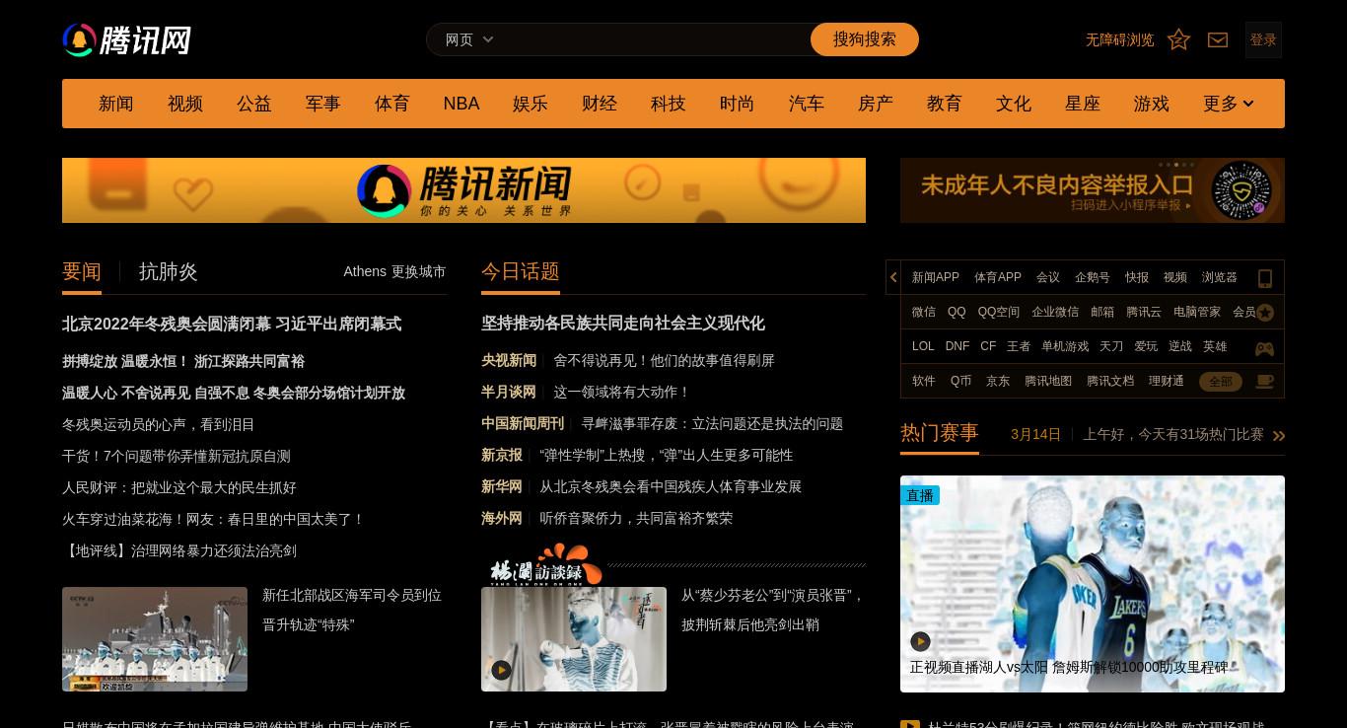The width and height of the screenshot is (1347, 728).
Task: Click the 新华网 source link
Action: [502, 486]
